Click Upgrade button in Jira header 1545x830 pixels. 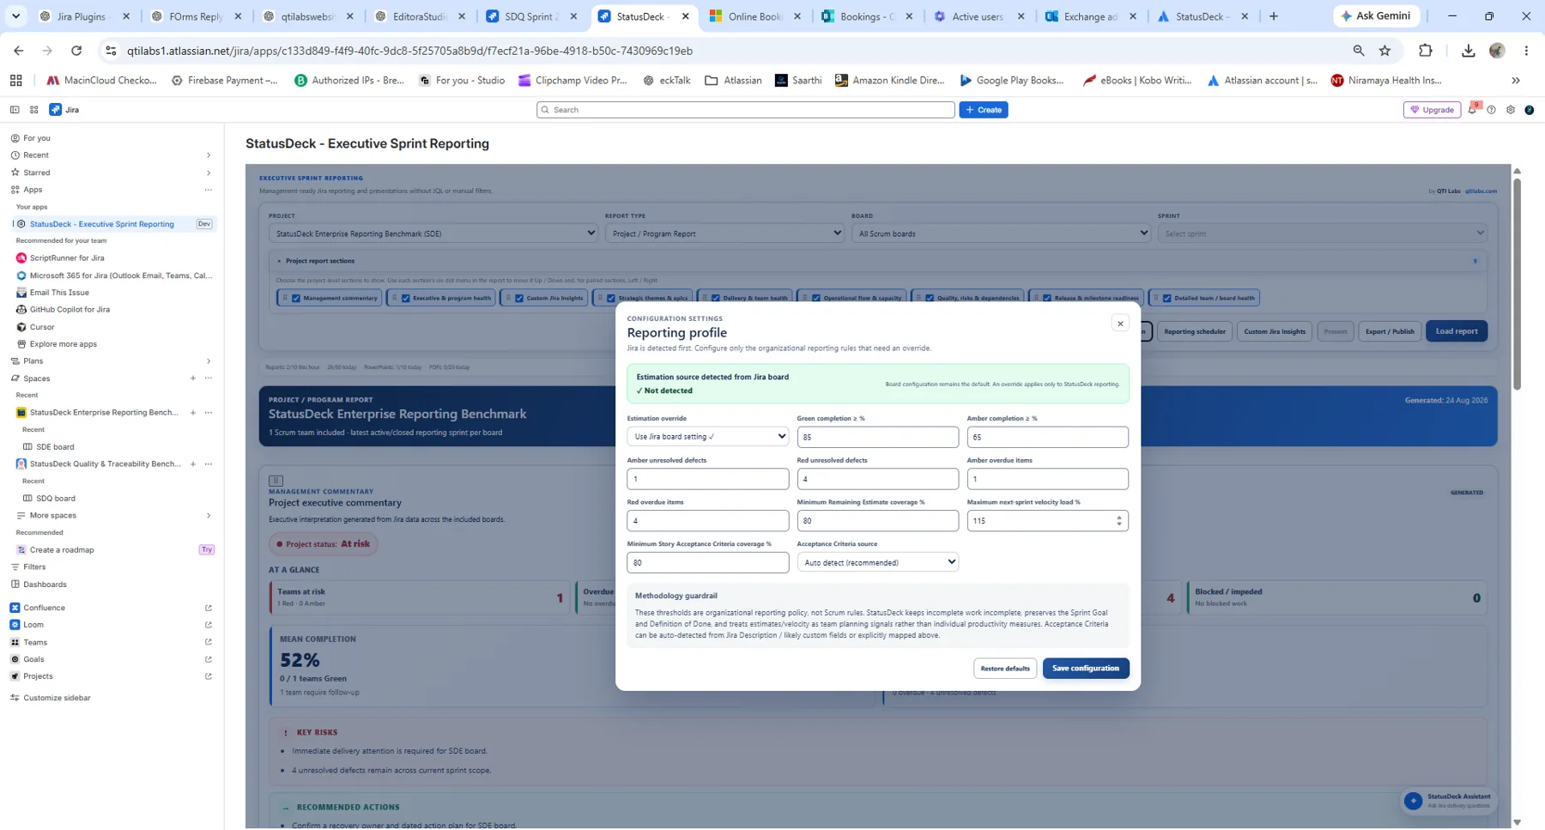pos(1432,110)
